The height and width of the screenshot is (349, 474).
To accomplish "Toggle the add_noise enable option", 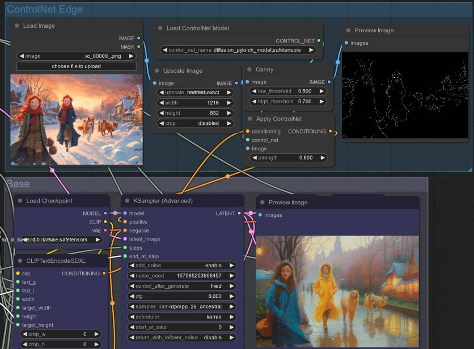I will tap(181, 266).
